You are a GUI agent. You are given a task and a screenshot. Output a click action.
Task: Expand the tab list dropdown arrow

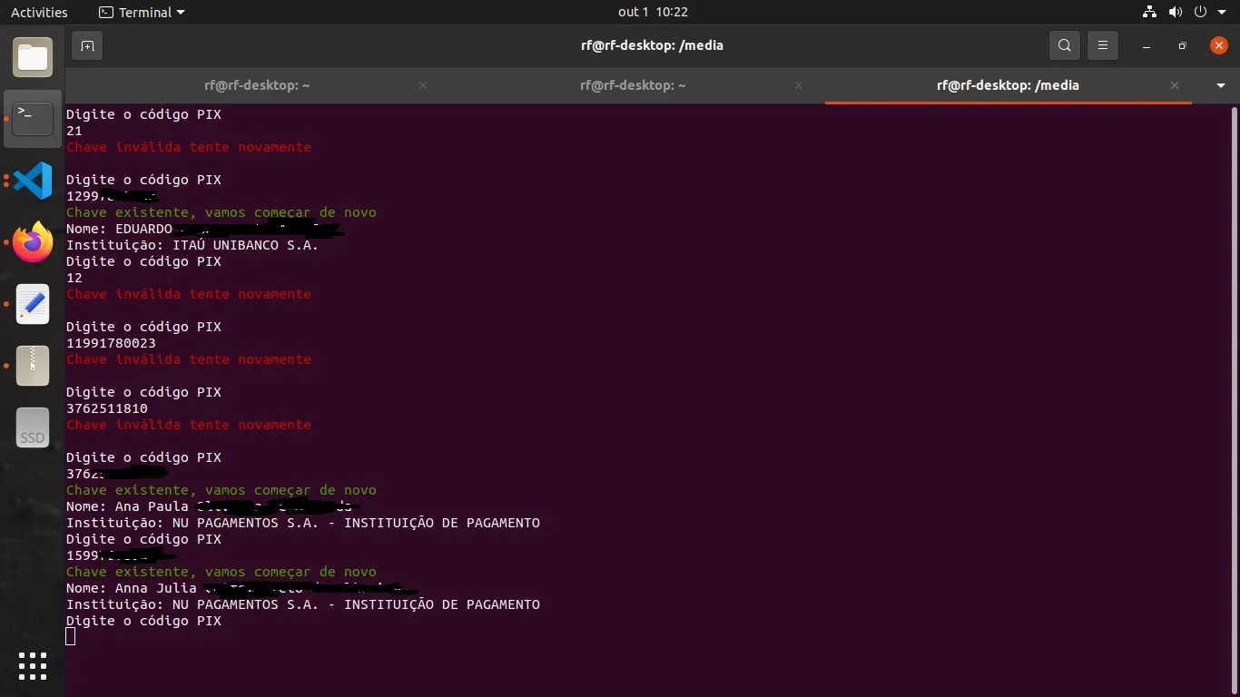tap(1220, 85)
